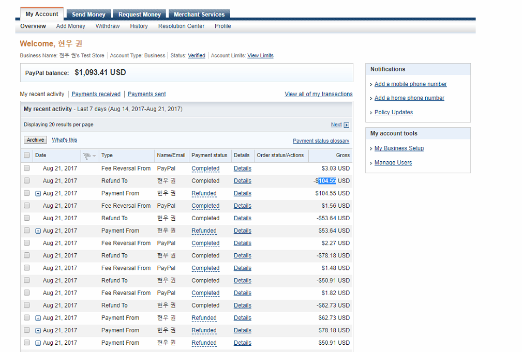Go to the Withdraw submenu item
This screenshot has height=352, width=522.
(108, 26)
